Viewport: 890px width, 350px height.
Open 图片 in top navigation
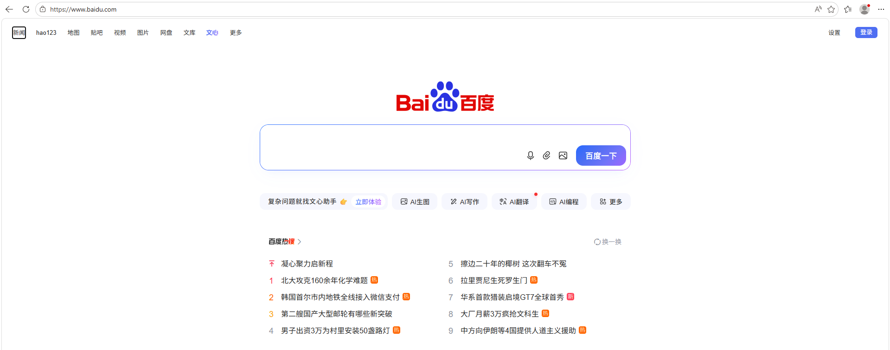tap(143, 32)
